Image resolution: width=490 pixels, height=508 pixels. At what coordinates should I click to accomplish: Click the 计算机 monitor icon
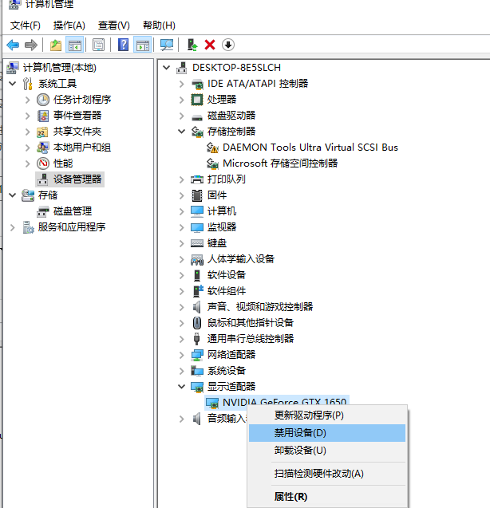197,211
